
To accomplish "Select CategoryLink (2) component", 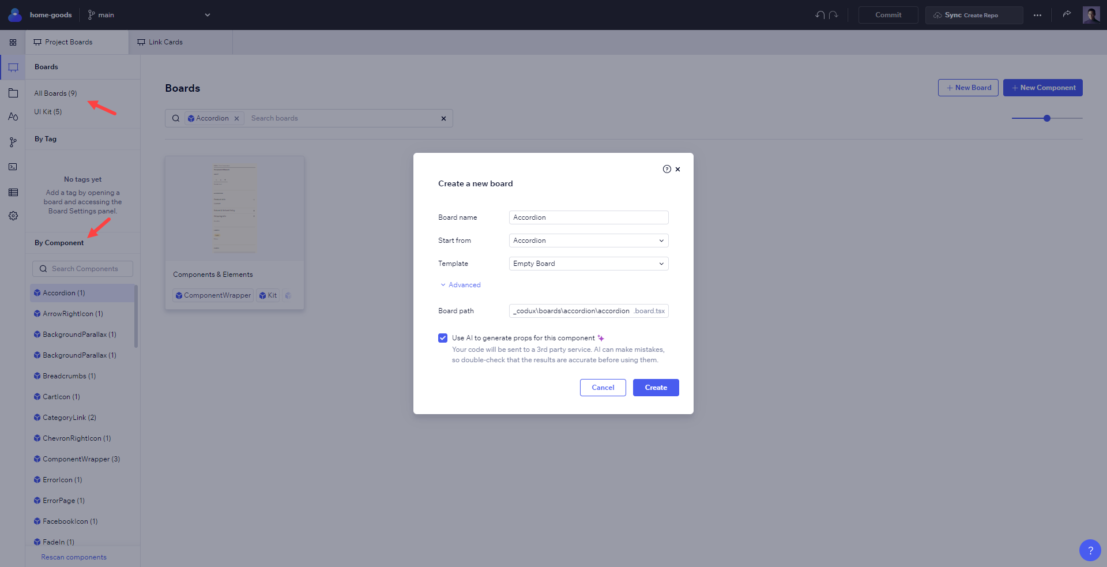I will click(x=82, y=418).
